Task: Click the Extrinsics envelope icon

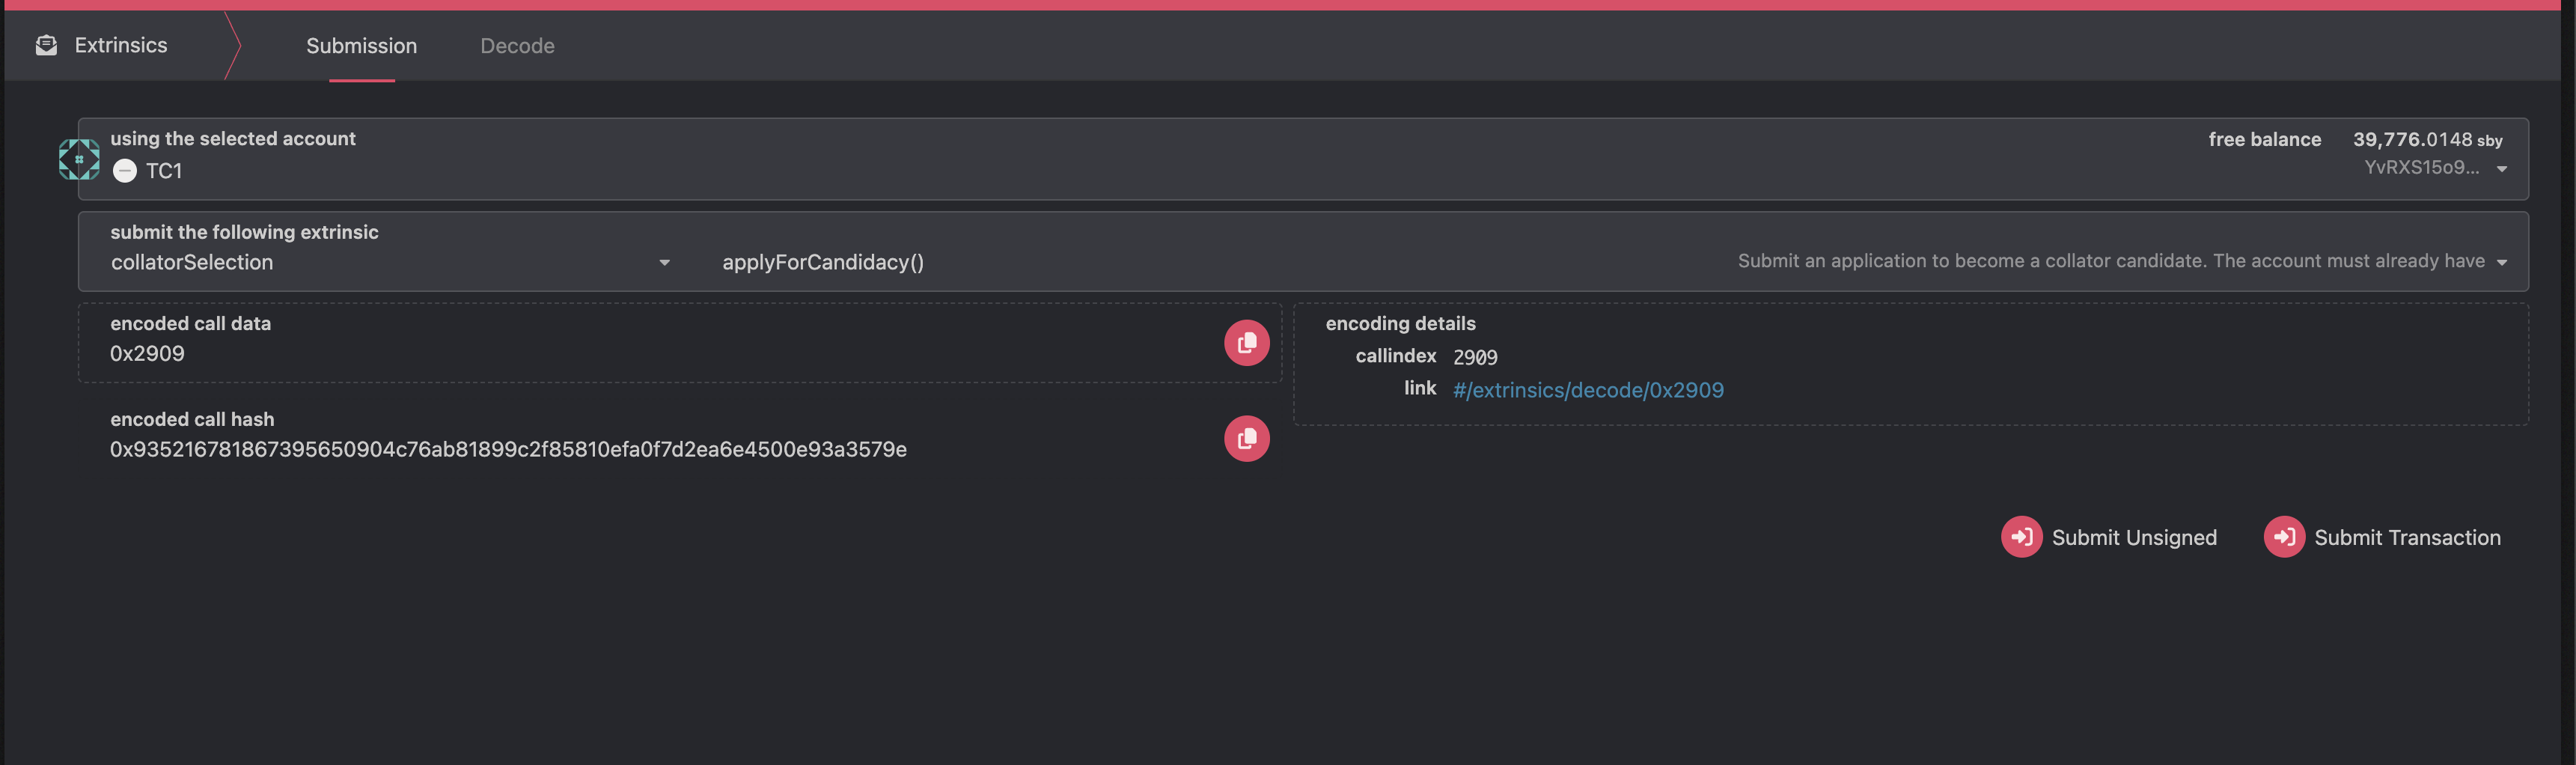Action: [46, 45]
